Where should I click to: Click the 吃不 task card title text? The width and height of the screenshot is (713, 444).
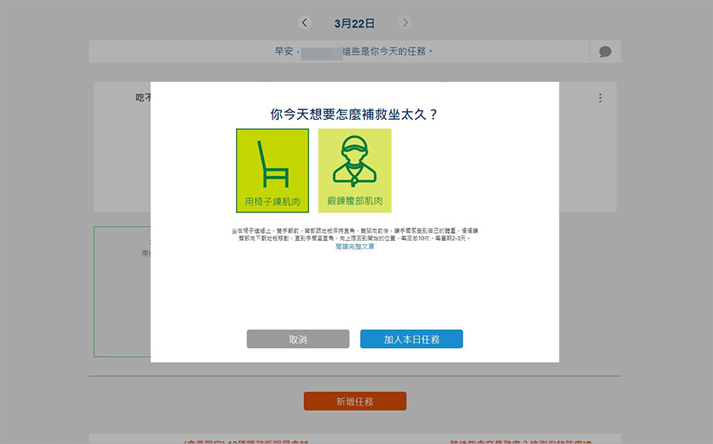tap(143, 98)
